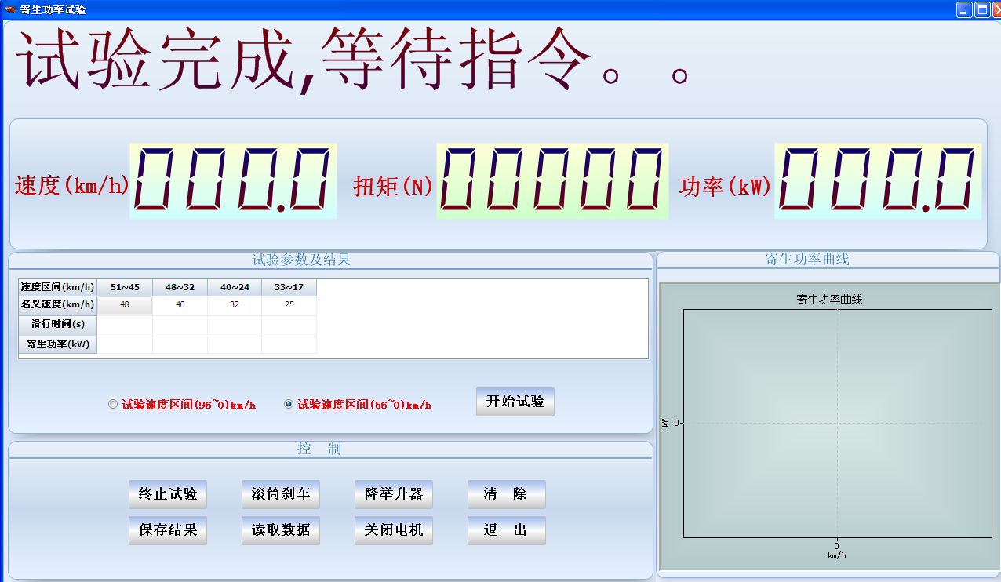
Task: Click the coast-down time cell under 48~32
Action: pos(180,325)
